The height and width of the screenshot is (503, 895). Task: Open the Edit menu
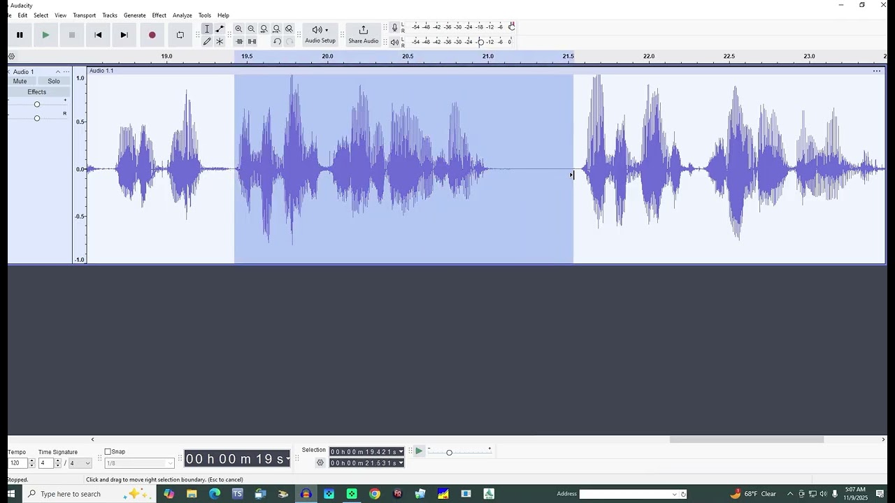[x=22, y=15]
